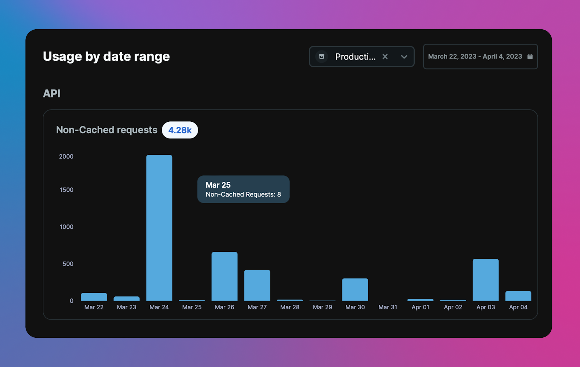Select the Mar 30 bar
Screen dimensions: 580x367
355,289
